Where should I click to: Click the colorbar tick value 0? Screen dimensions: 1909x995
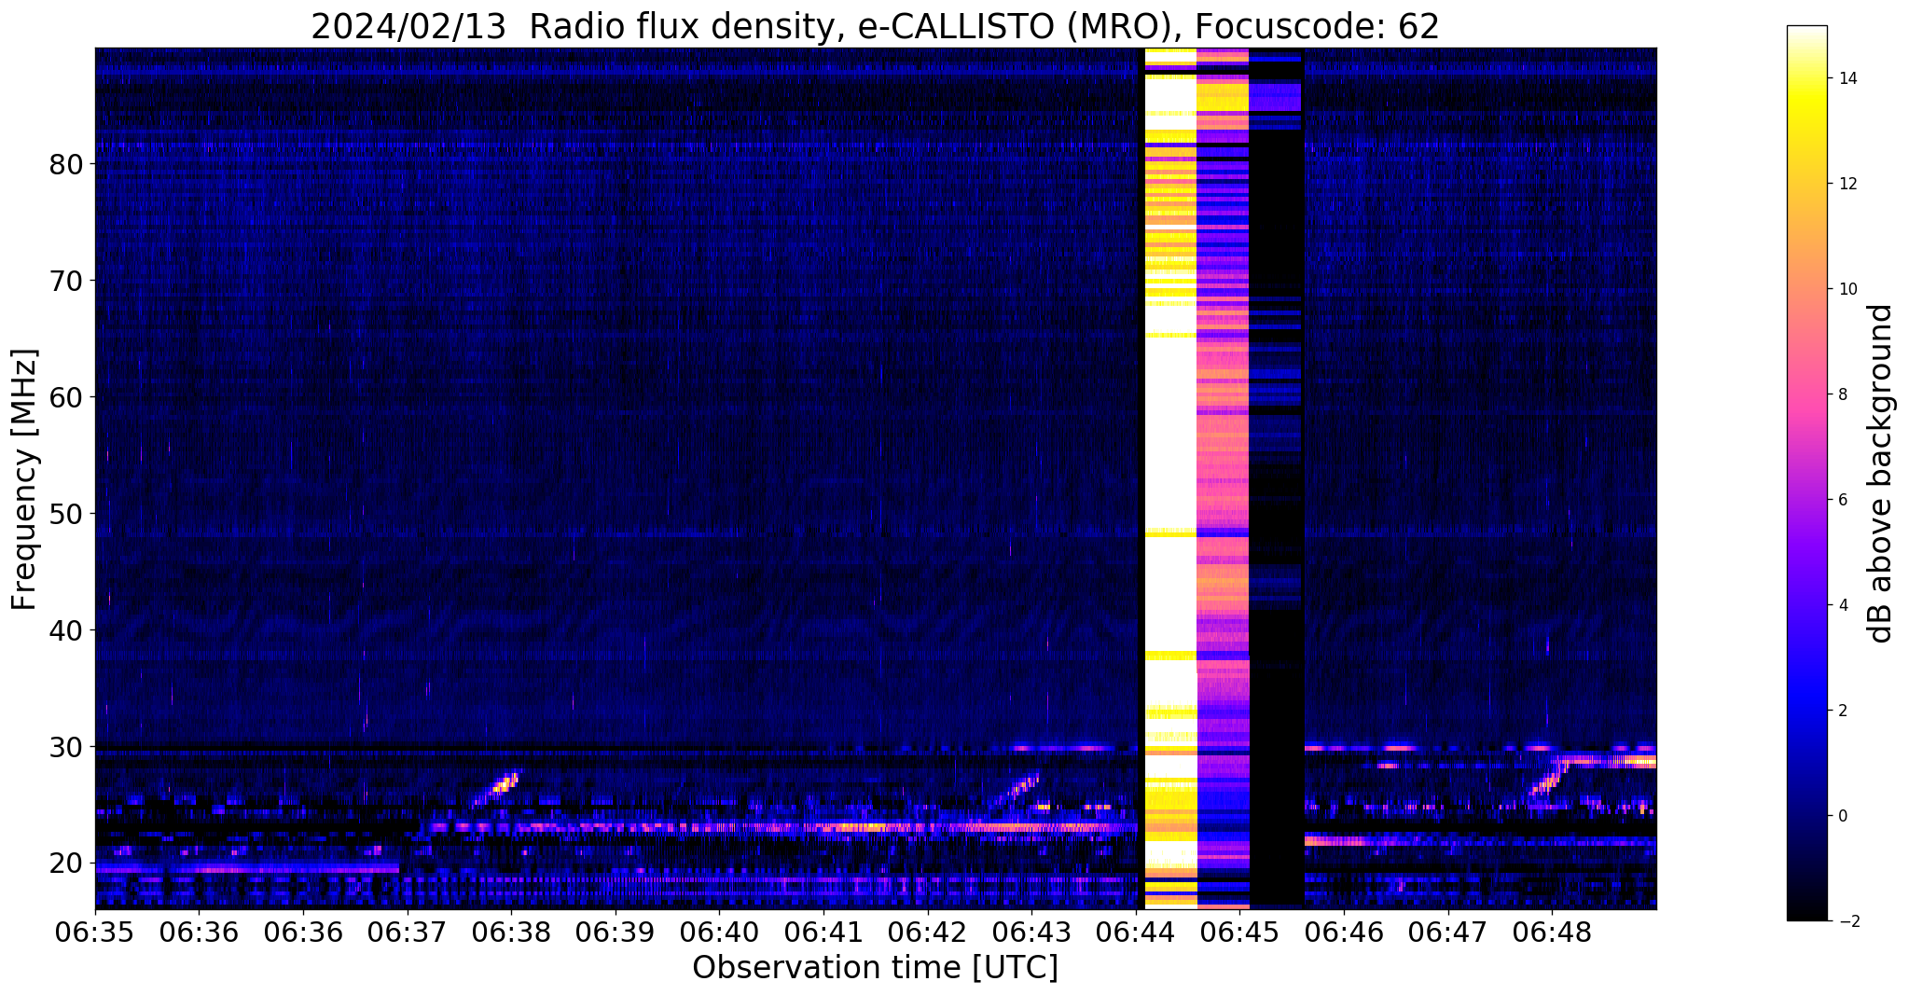[x=1843, y=816]
